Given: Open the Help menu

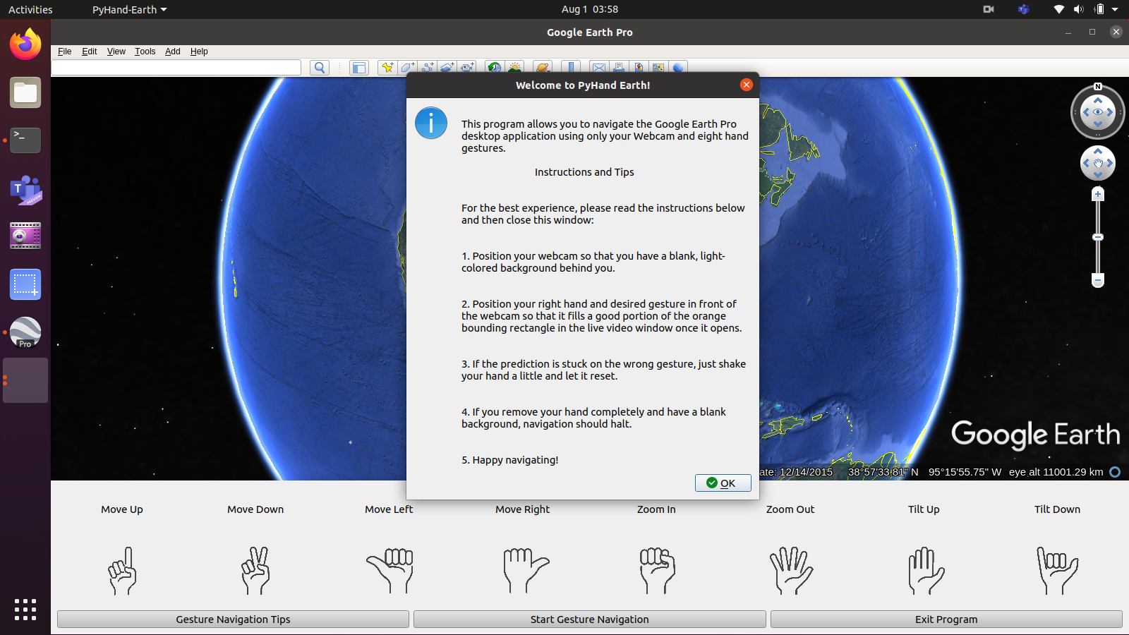Looking at the screenshot, I should [x=199, y=52].
